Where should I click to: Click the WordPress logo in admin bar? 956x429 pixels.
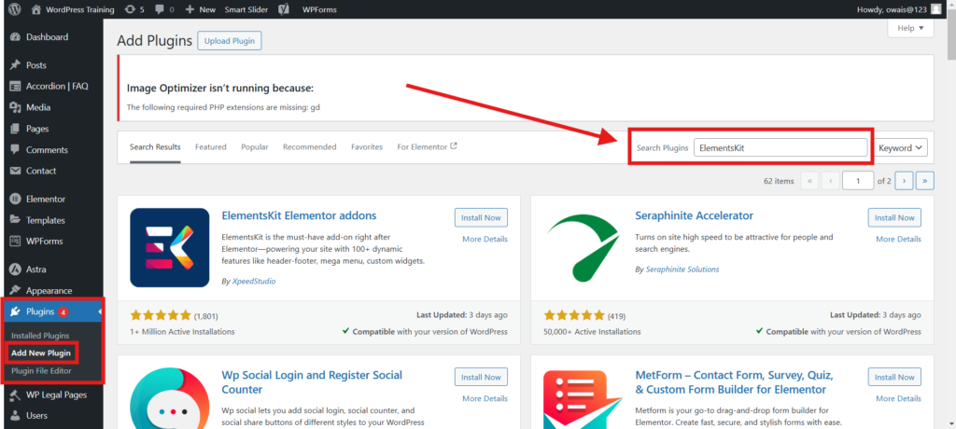coord(15,9)
